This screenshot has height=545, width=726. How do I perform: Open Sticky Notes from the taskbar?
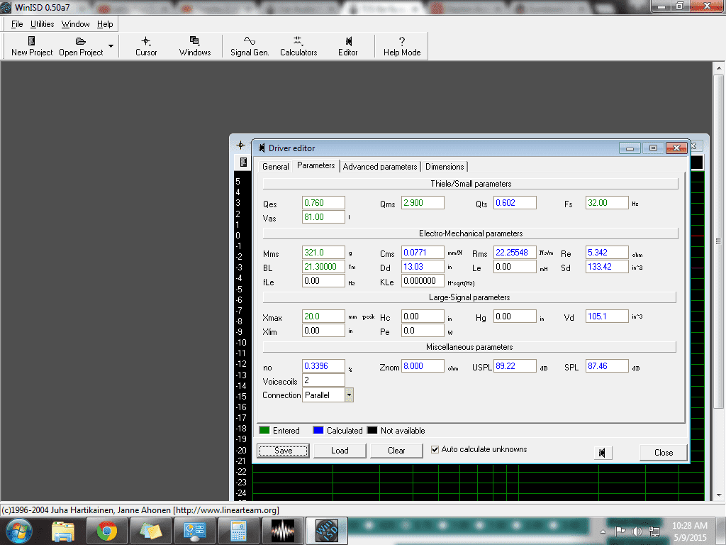click(x=150, y=531)
